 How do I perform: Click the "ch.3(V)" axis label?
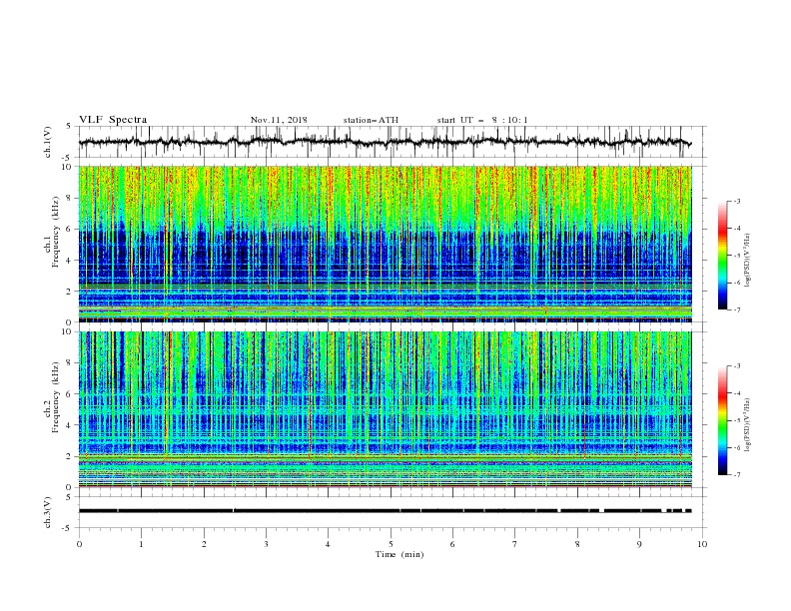click(48, 512)
